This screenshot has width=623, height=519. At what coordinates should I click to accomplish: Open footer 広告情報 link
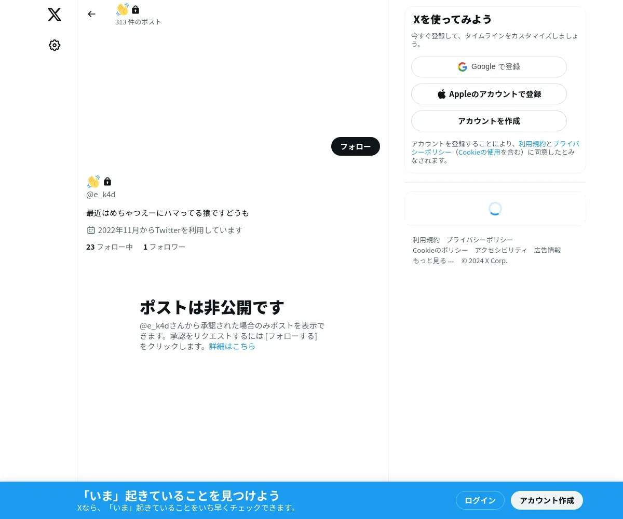tap(548, 250)
